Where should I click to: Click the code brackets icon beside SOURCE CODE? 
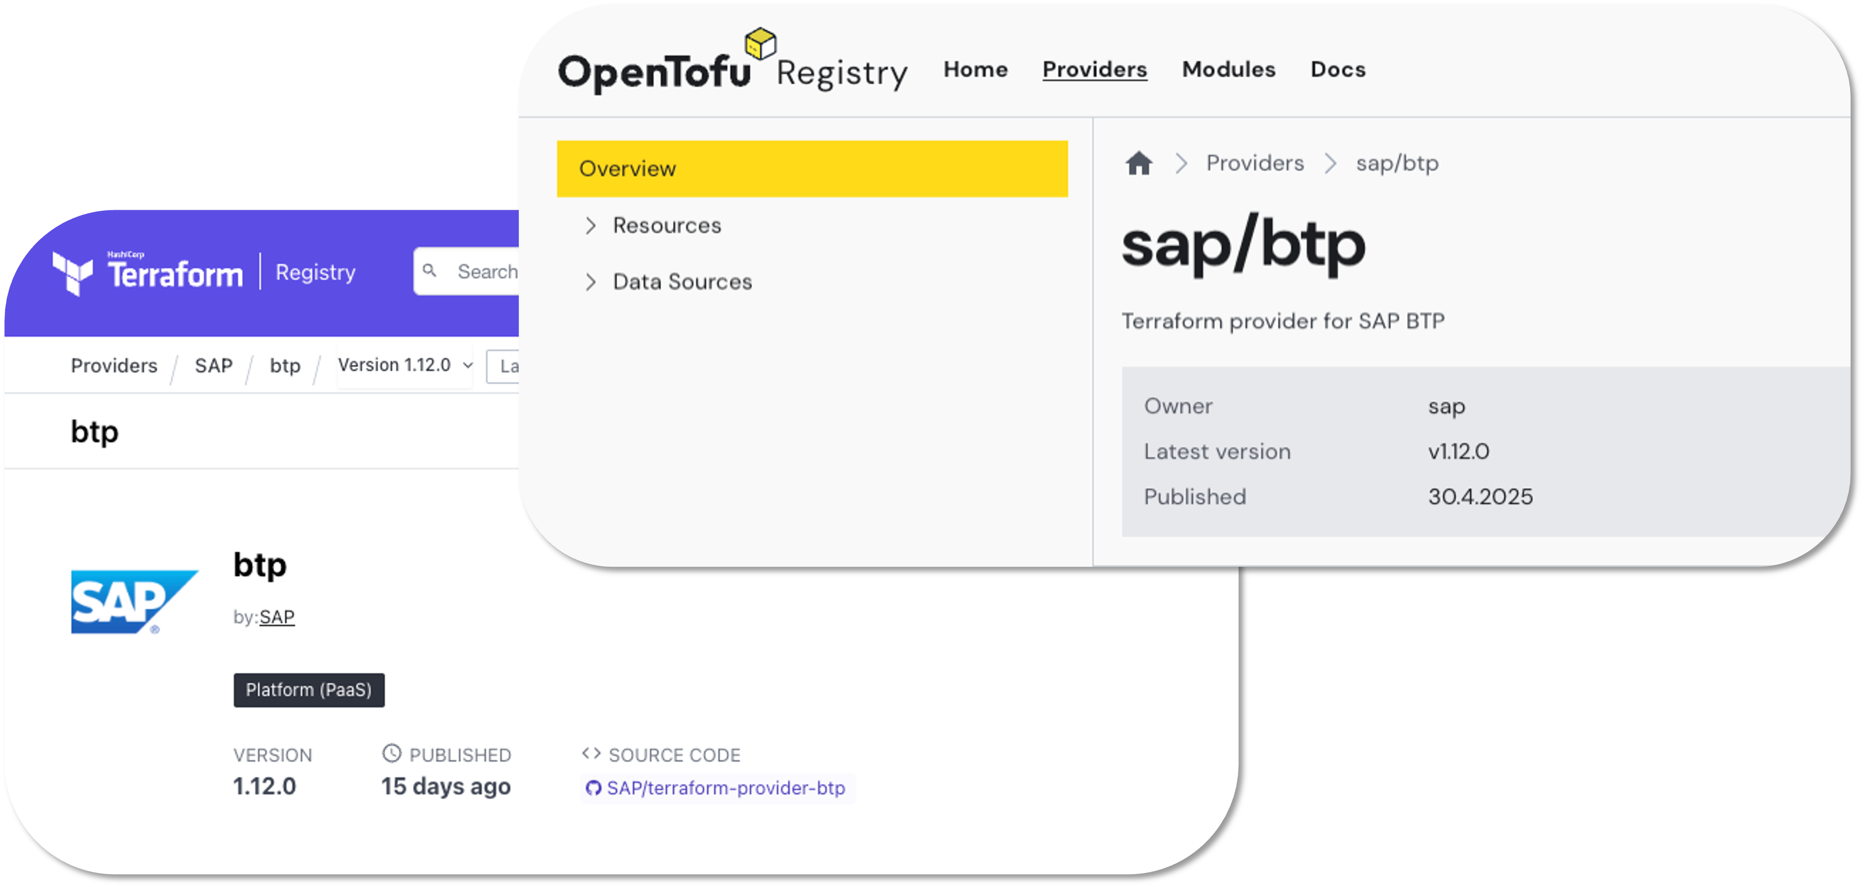coord(591,754)
